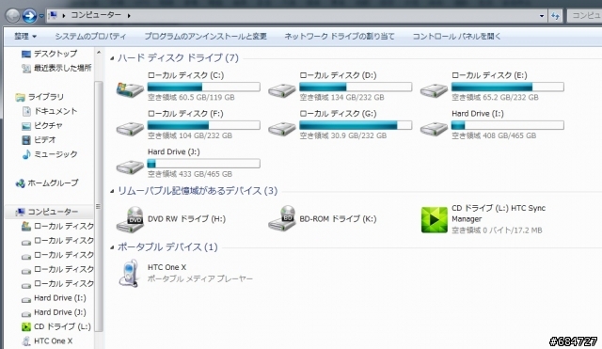This screenshot has height=349, width=602.
Task: Click the BD-ROM ドライブ (K:) icon
Action: pyautogui.click(x=282, y=218)
